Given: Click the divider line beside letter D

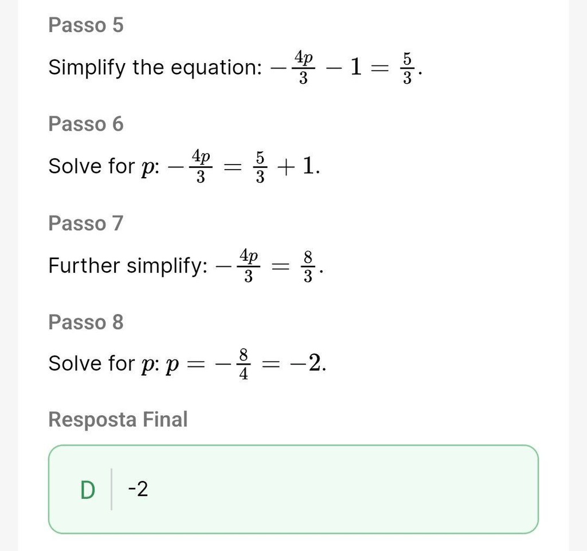Looking at the screenshot, I should tap(112, 489).
